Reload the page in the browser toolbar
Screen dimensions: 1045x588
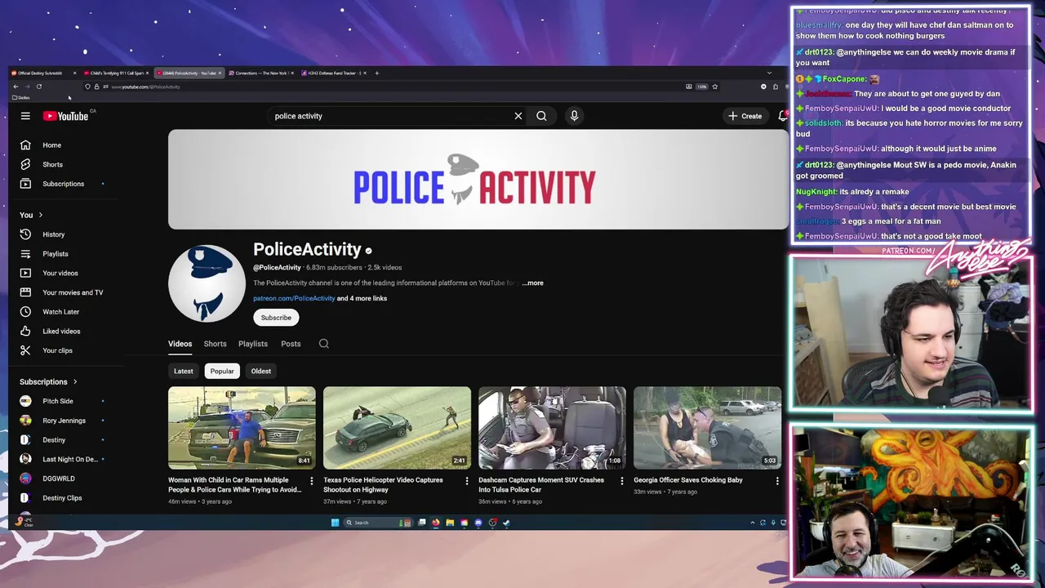pos(38,87)
